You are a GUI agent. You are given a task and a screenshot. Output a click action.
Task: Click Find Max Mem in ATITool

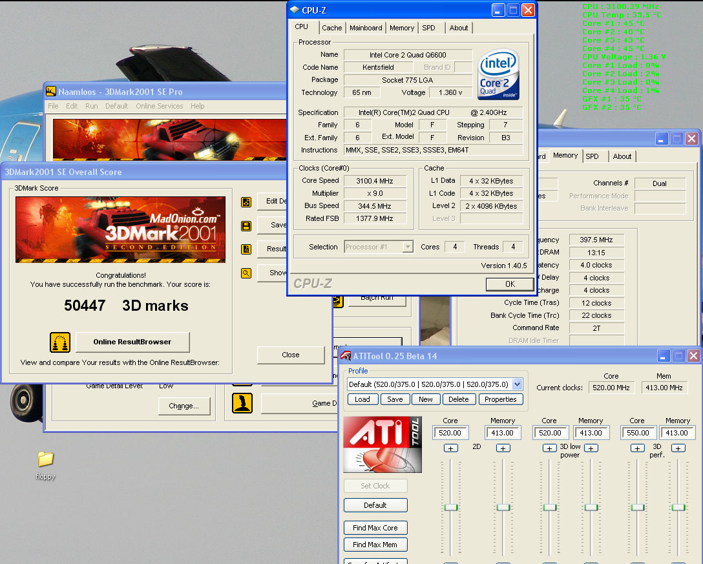[375, 545]
